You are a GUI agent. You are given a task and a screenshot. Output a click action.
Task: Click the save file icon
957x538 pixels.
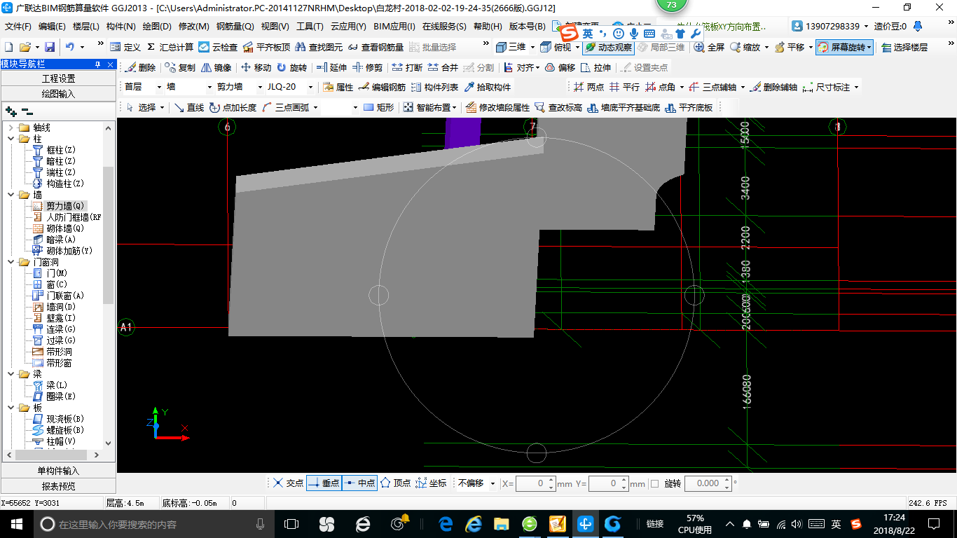50,47
